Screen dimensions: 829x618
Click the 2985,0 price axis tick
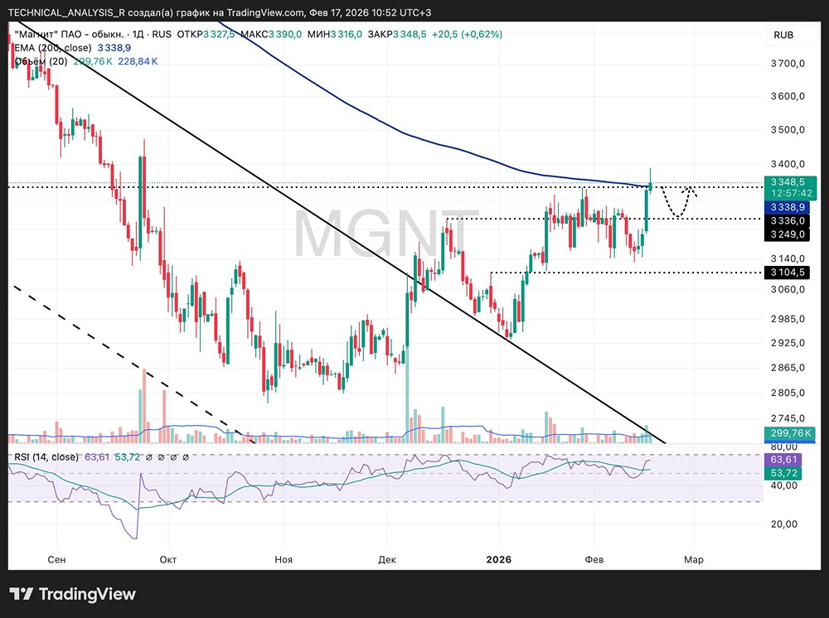click(x=788, y=319)
